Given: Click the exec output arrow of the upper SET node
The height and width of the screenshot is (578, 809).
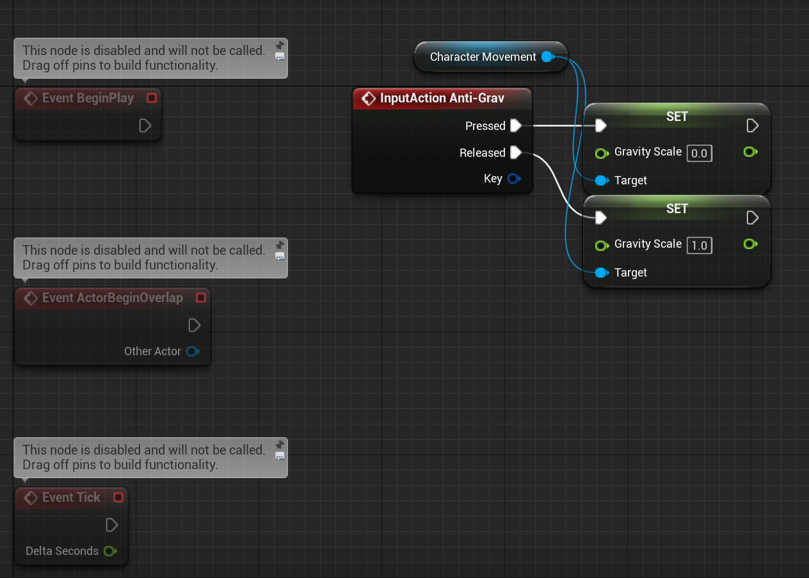Looking at the screenshot, I should (x=752, y=125).
